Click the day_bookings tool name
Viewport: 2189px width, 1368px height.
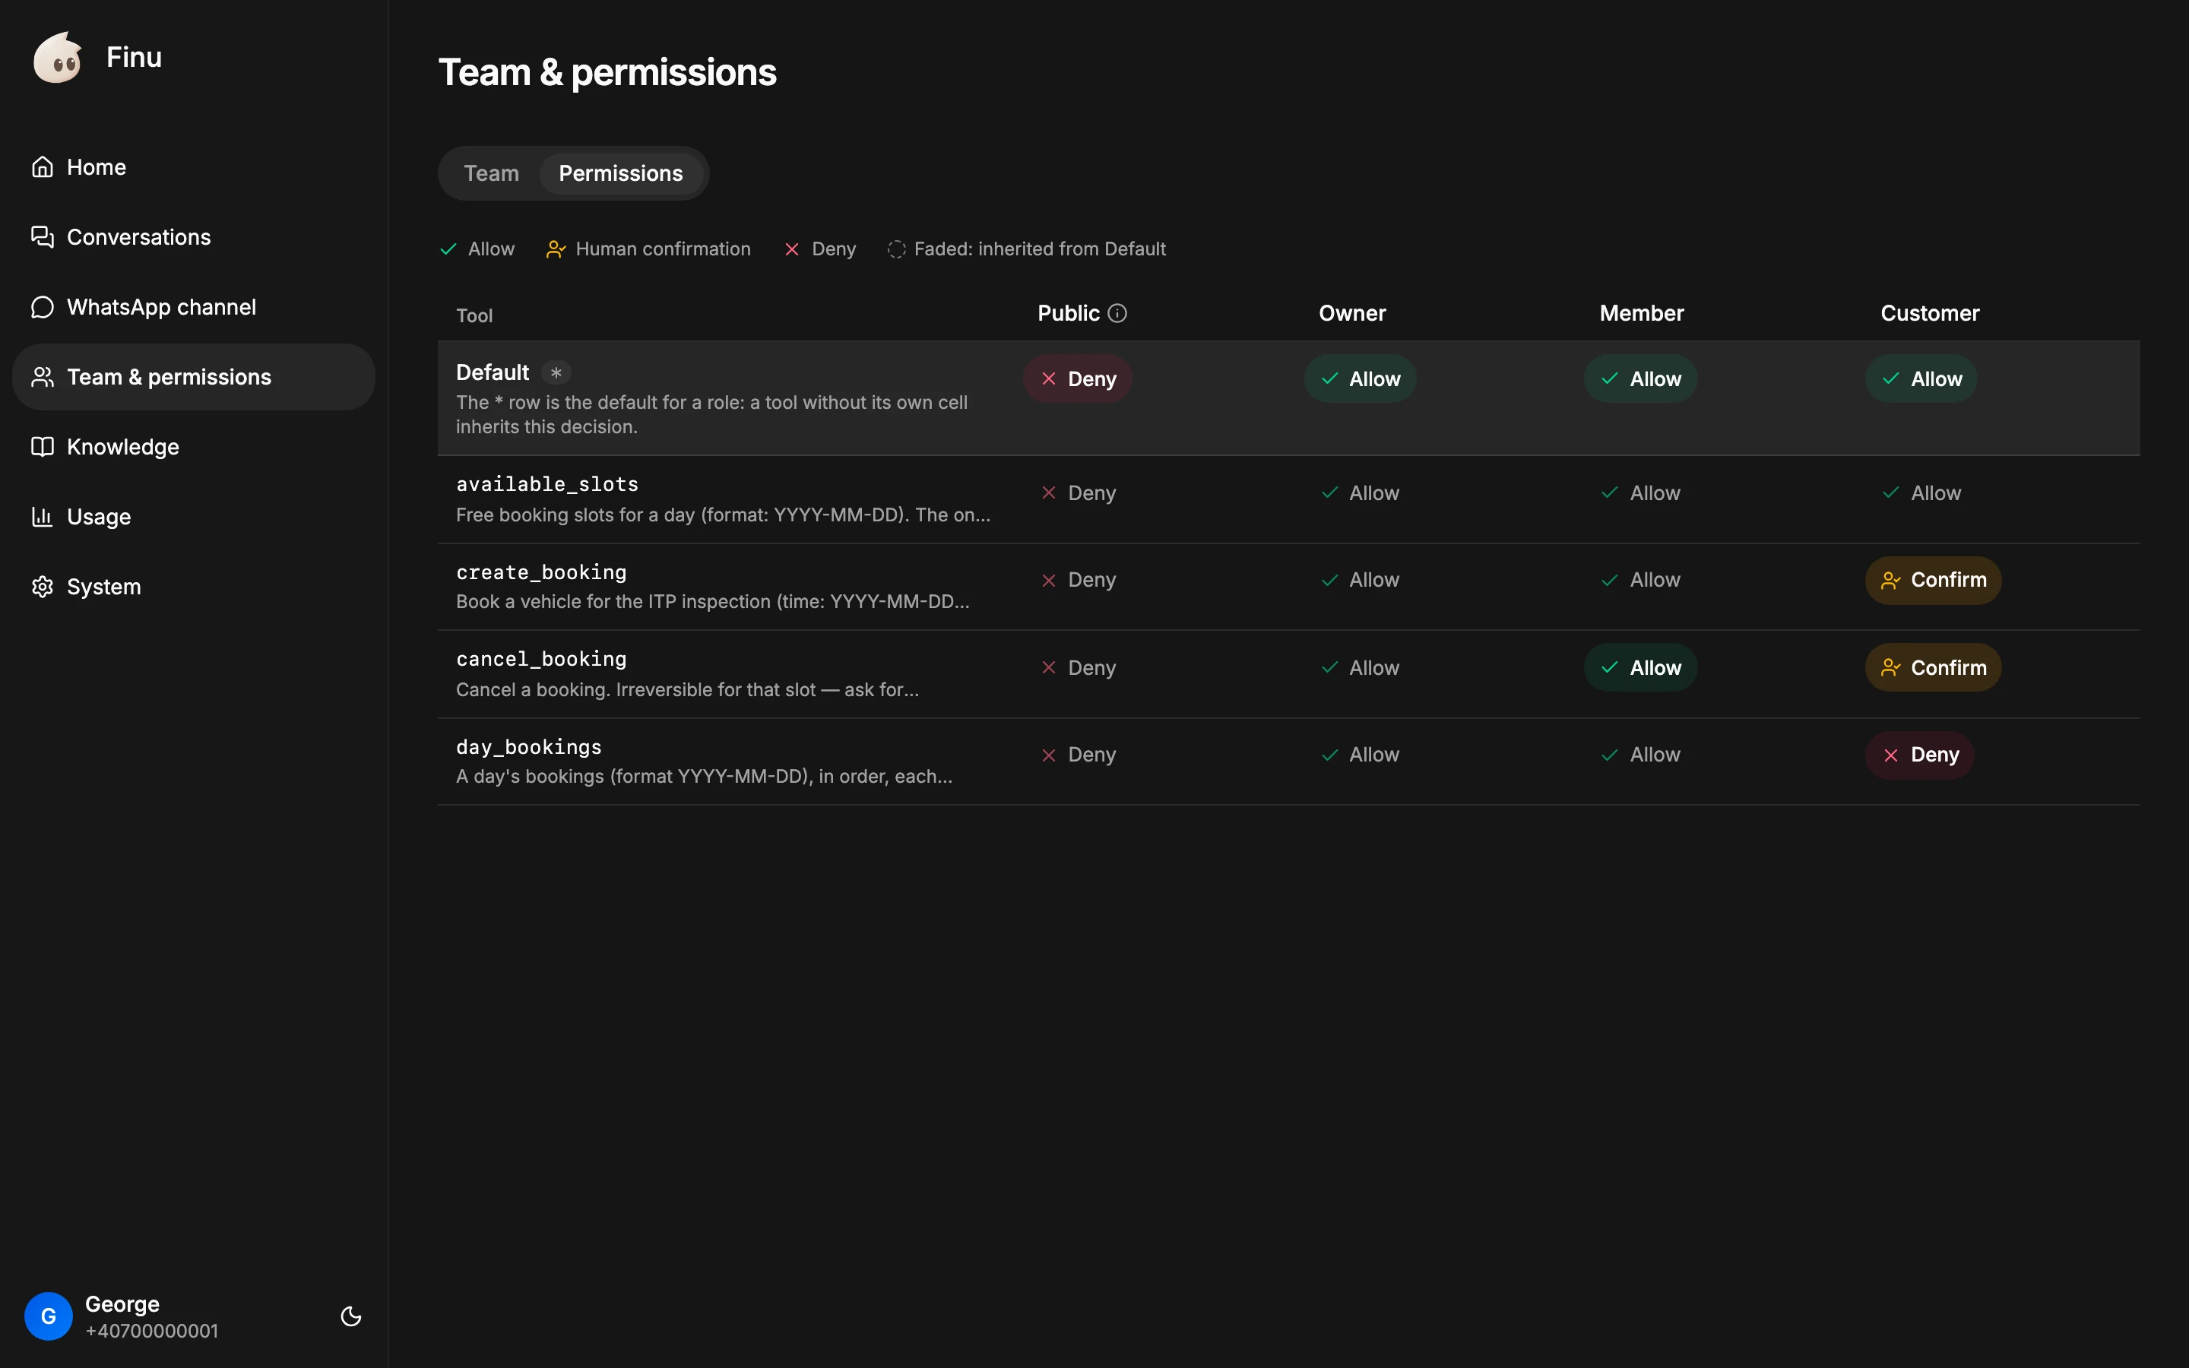coord(529,747)
